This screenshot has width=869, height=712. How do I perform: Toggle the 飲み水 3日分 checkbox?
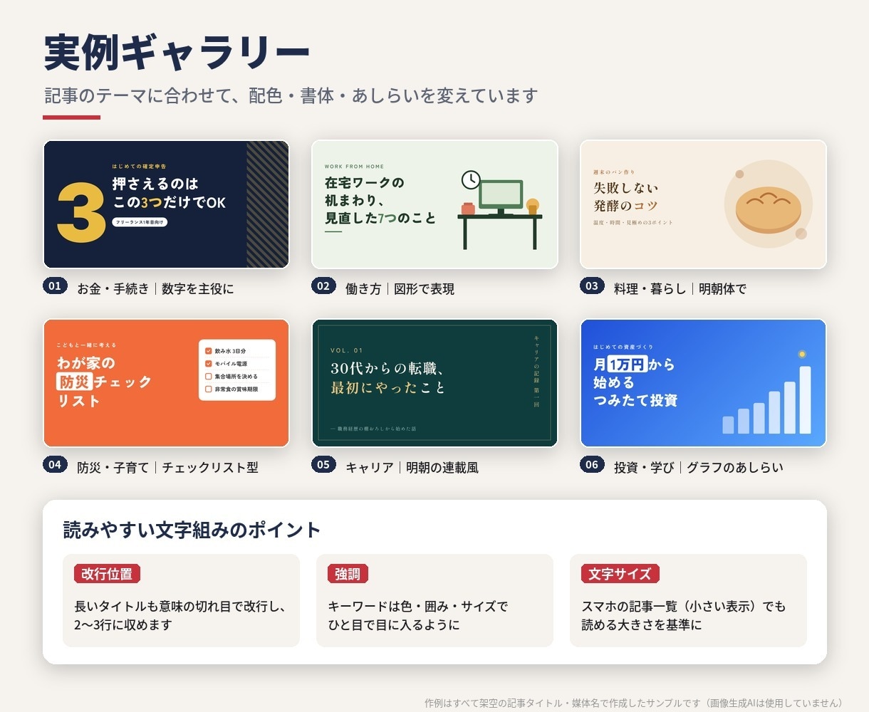(209, 351)
